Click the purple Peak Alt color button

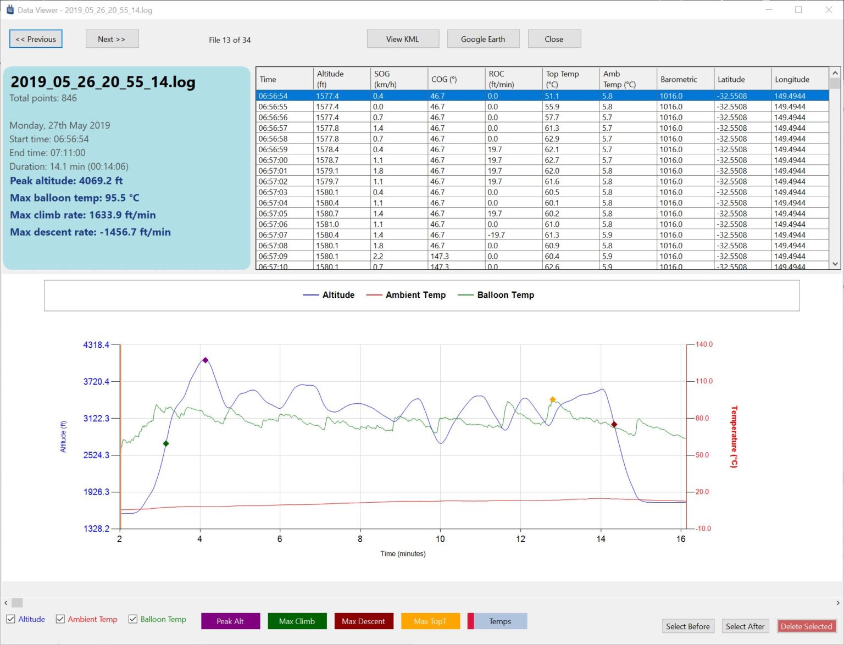click(x=230, y=621)
